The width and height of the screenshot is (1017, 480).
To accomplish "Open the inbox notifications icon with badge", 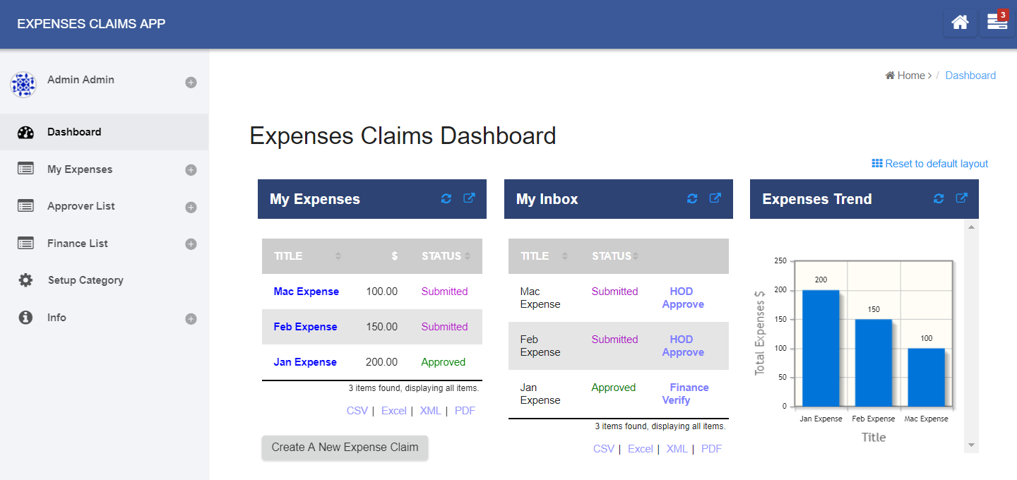I will click(x=997, y=23).
